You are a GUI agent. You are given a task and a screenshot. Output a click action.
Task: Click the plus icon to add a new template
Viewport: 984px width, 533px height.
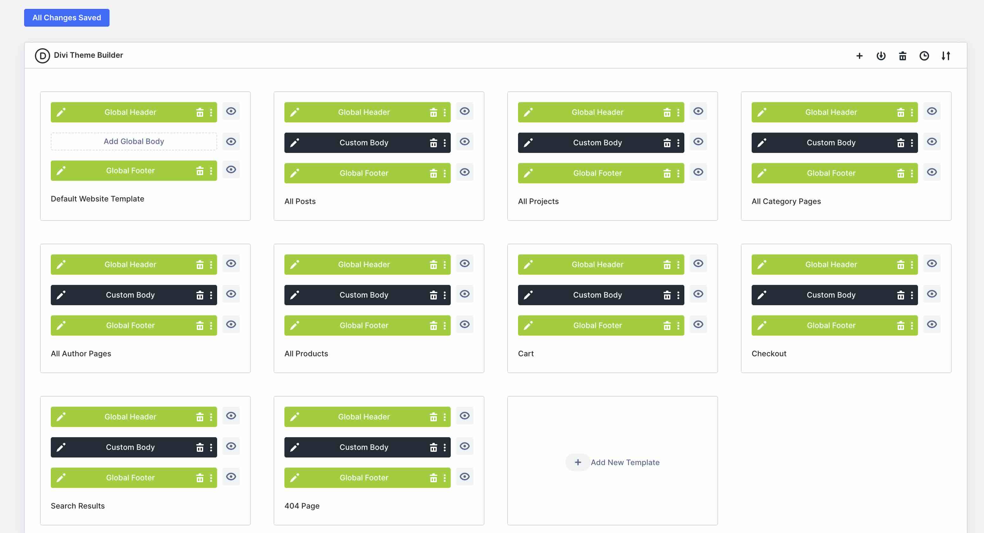pyautogui.click(x=859, y=56)
